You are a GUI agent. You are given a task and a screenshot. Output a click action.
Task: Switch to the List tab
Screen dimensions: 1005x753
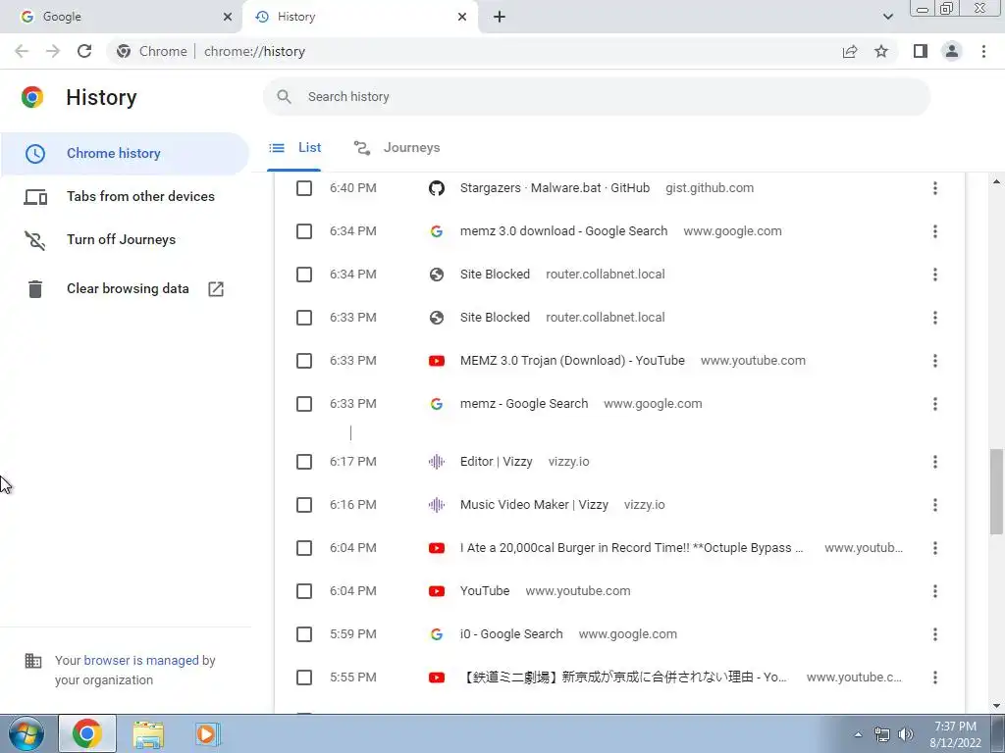pos(294,148)
